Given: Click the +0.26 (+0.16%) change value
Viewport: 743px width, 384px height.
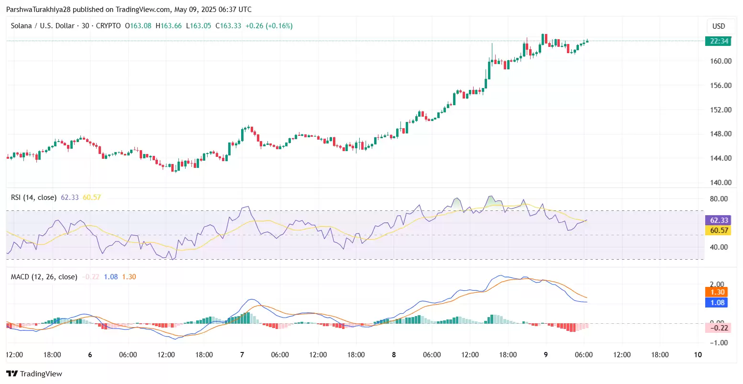Looking at the screenshot, I should (x=269, y=26).
